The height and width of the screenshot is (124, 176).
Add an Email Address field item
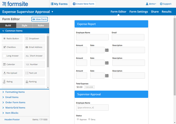tap(35, 47)
